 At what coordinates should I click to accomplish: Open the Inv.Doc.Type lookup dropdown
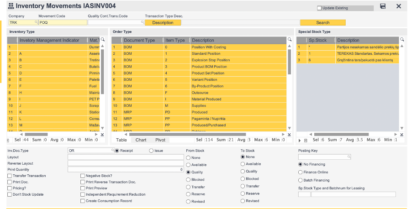(x=112, y=150)
